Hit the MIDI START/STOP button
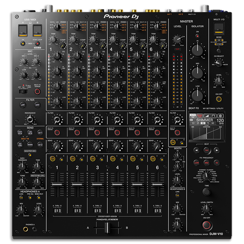244x244 pixels. (37, 44)
